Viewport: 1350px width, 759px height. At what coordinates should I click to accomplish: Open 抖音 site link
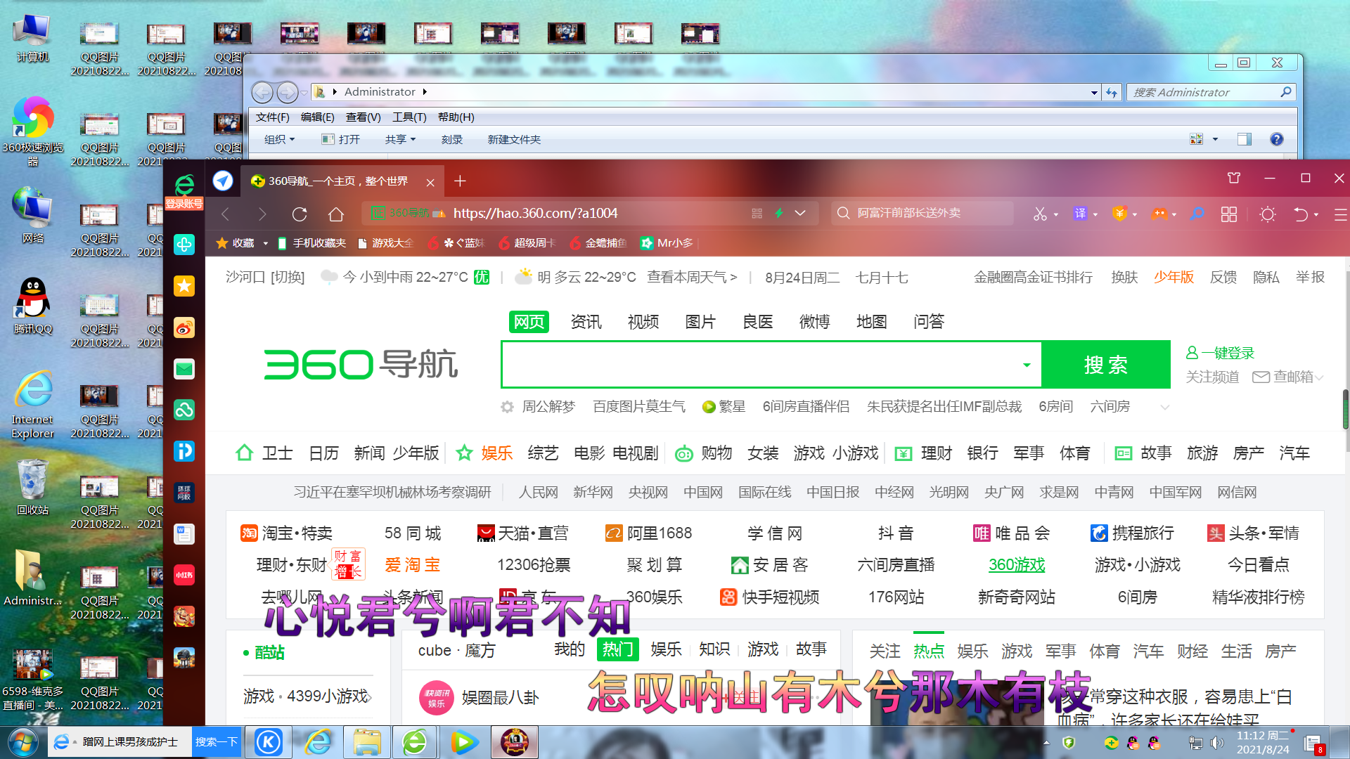(895, 533)
